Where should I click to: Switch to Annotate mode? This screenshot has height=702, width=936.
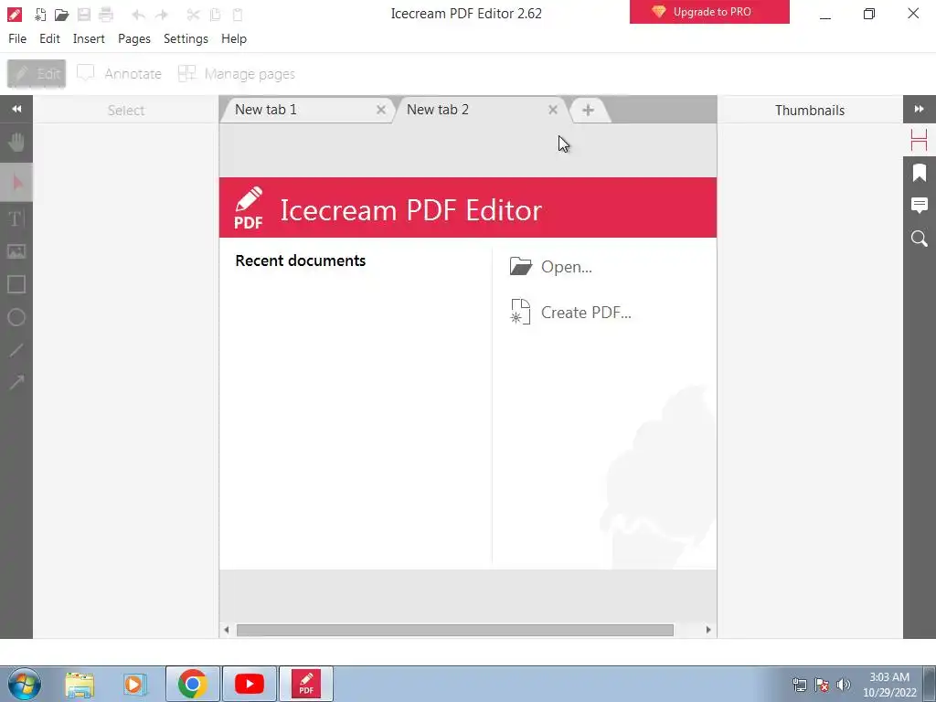tap(120, 74)
